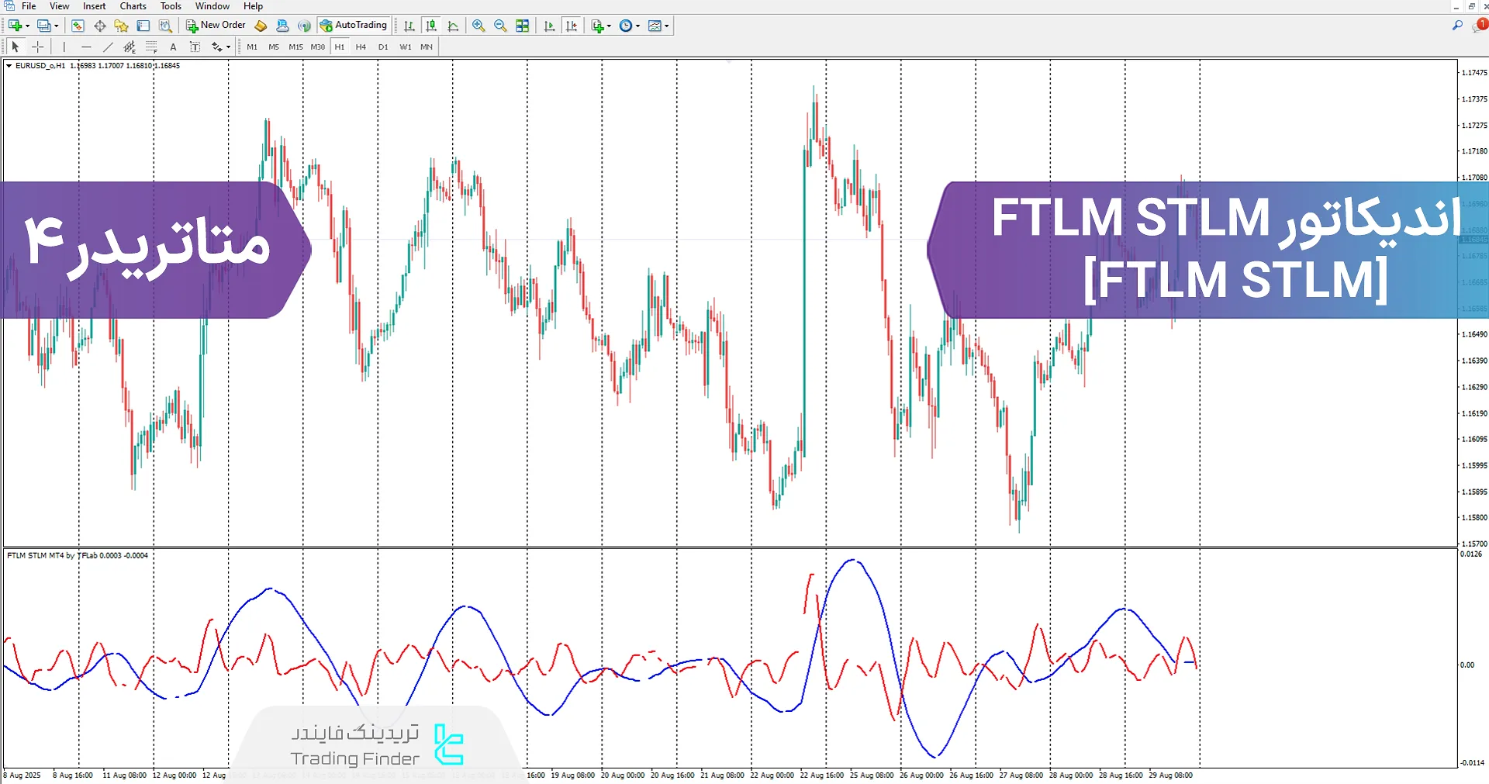Switch chart to Candlesticks view
The width and height of the screenshot is (1489, 784).
point(431,25)
